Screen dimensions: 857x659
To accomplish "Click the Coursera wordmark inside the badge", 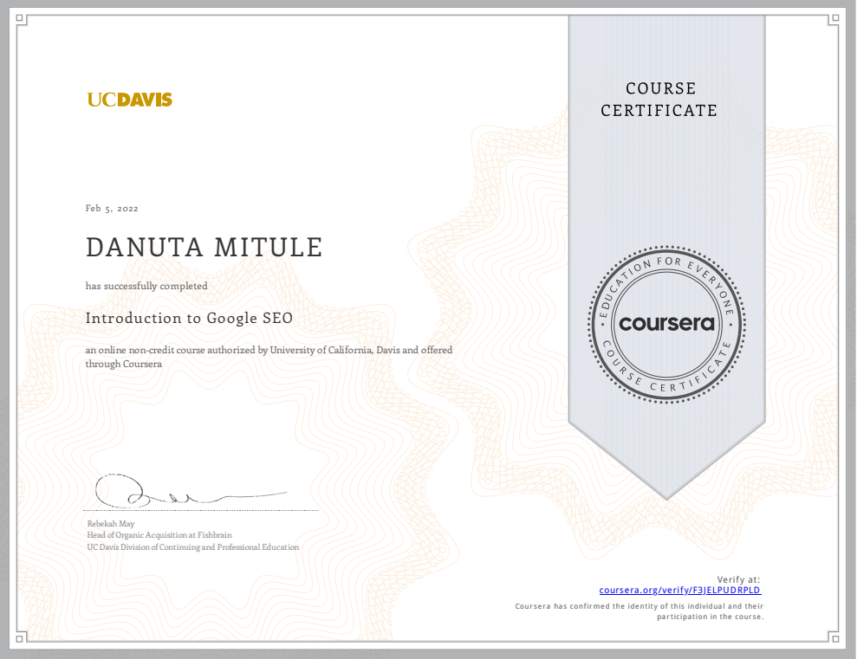I will click(666, 322).
